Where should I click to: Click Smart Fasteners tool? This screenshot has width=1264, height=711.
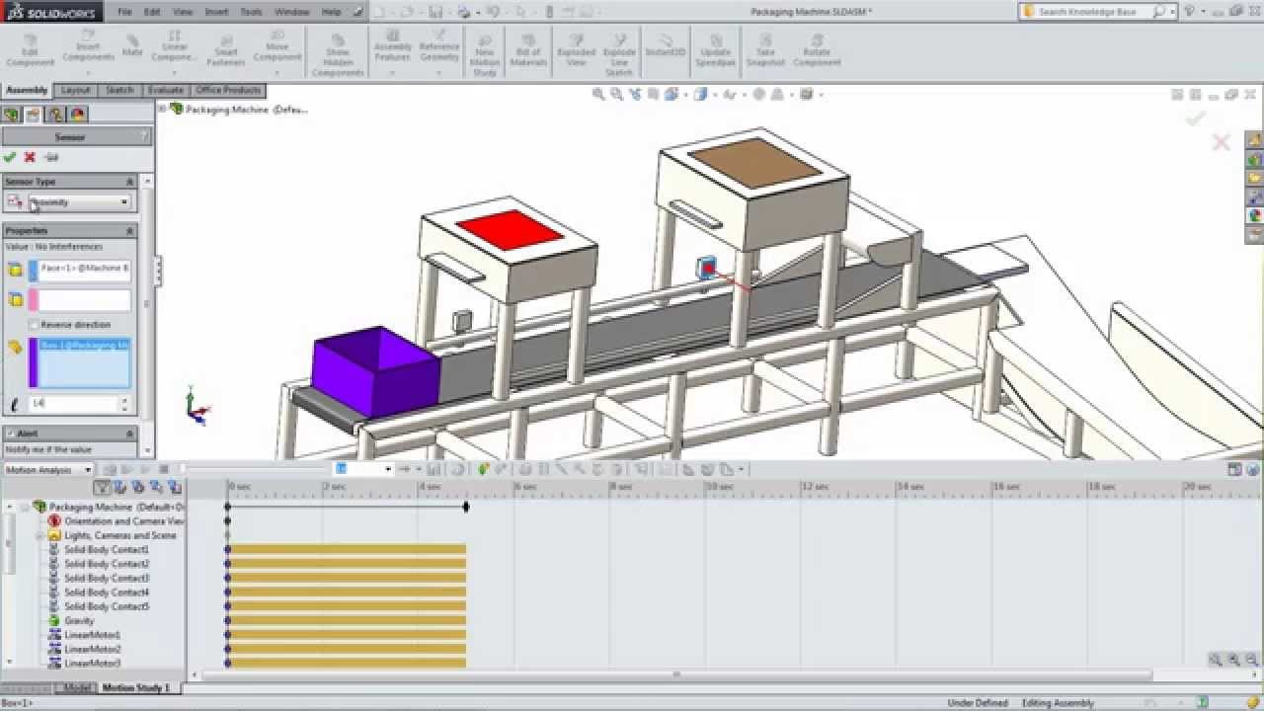click(x=226, y=49)
